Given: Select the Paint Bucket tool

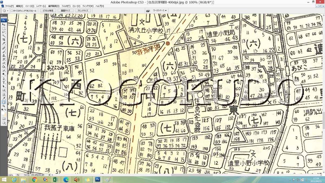Looking at the screenshot, I should (4, 67).
